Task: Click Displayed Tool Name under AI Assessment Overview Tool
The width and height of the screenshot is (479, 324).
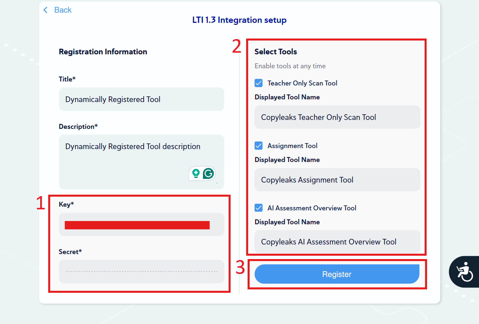Action: click(x=287, y=222)
